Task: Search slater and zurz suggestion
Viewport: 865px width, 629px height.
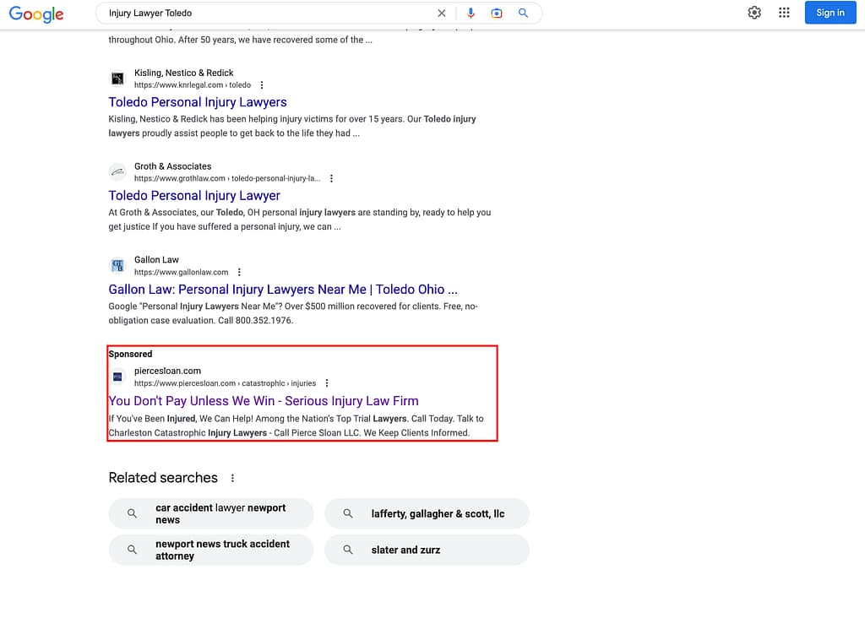Action: [427, 550]
